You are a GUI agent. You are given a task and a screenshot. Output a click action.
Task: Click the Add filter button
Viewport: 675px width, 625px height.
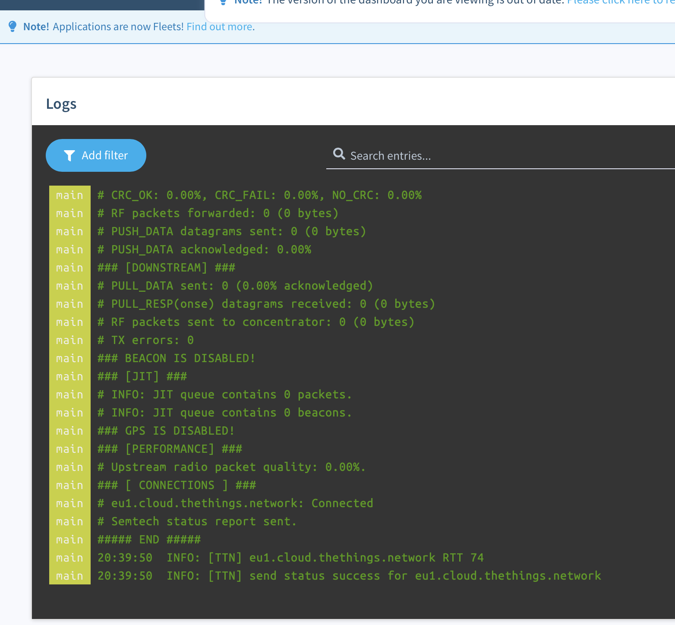96,155
